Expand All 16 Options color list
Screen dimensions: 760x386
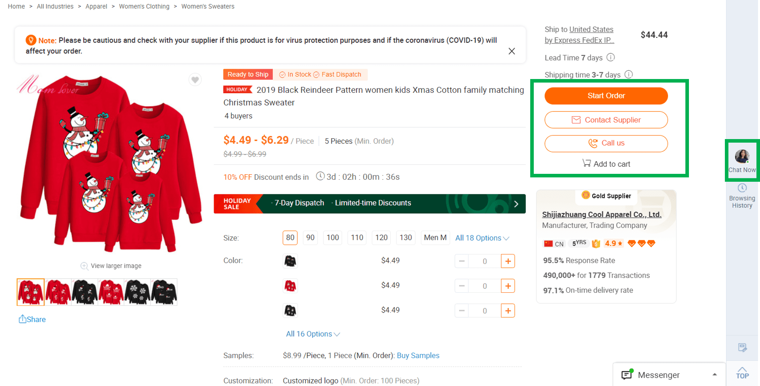click(x=313, y=334)
